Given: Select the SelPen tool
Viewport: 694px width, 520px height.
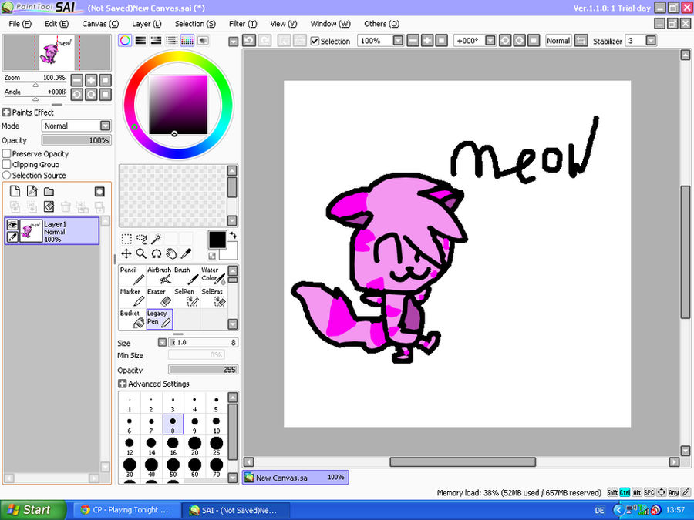Looking at the screenshot, I should [x=187, y=297].
